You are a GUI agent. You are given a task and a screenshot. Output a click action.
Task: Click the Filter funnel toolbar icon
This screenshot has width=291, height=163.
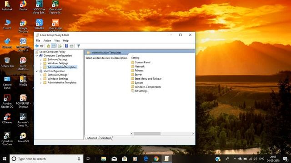[x=78, y=46]
